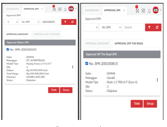Open No SPK dropdown in right panel
Viewport: 167px width, 127px height.
[110, 28]
